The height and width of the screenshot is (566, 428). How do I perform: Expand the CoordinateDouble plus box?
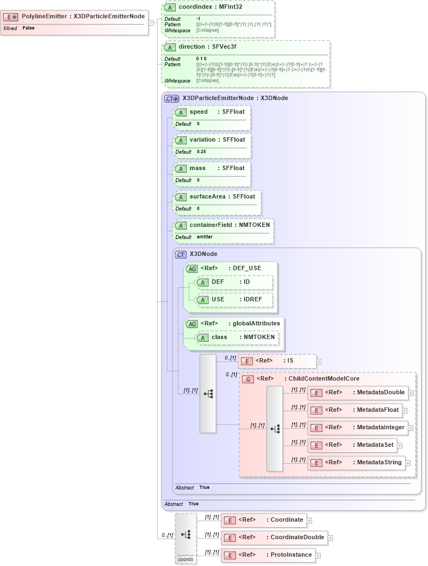coord(331,538)
